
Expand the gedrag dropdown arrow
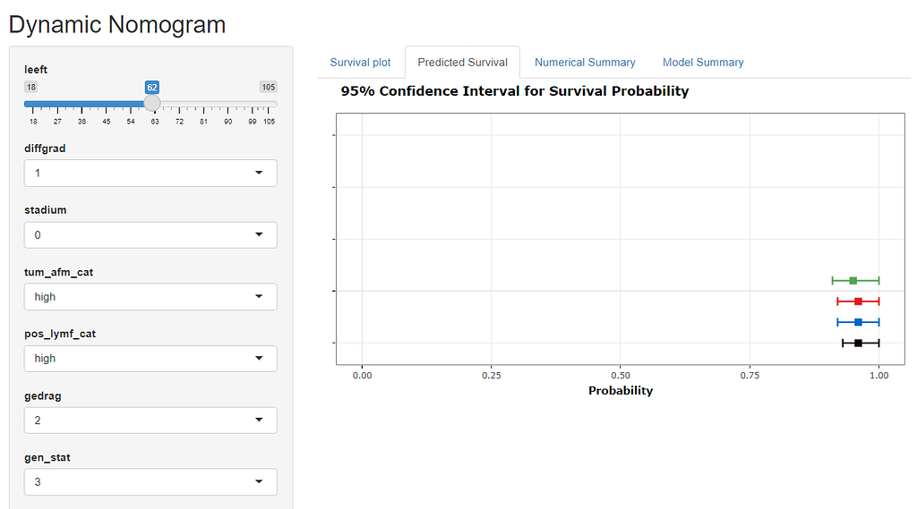259,420
